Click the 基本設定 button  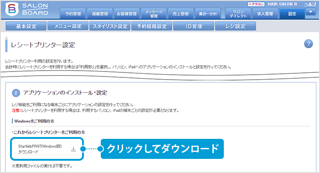point(26,26)
